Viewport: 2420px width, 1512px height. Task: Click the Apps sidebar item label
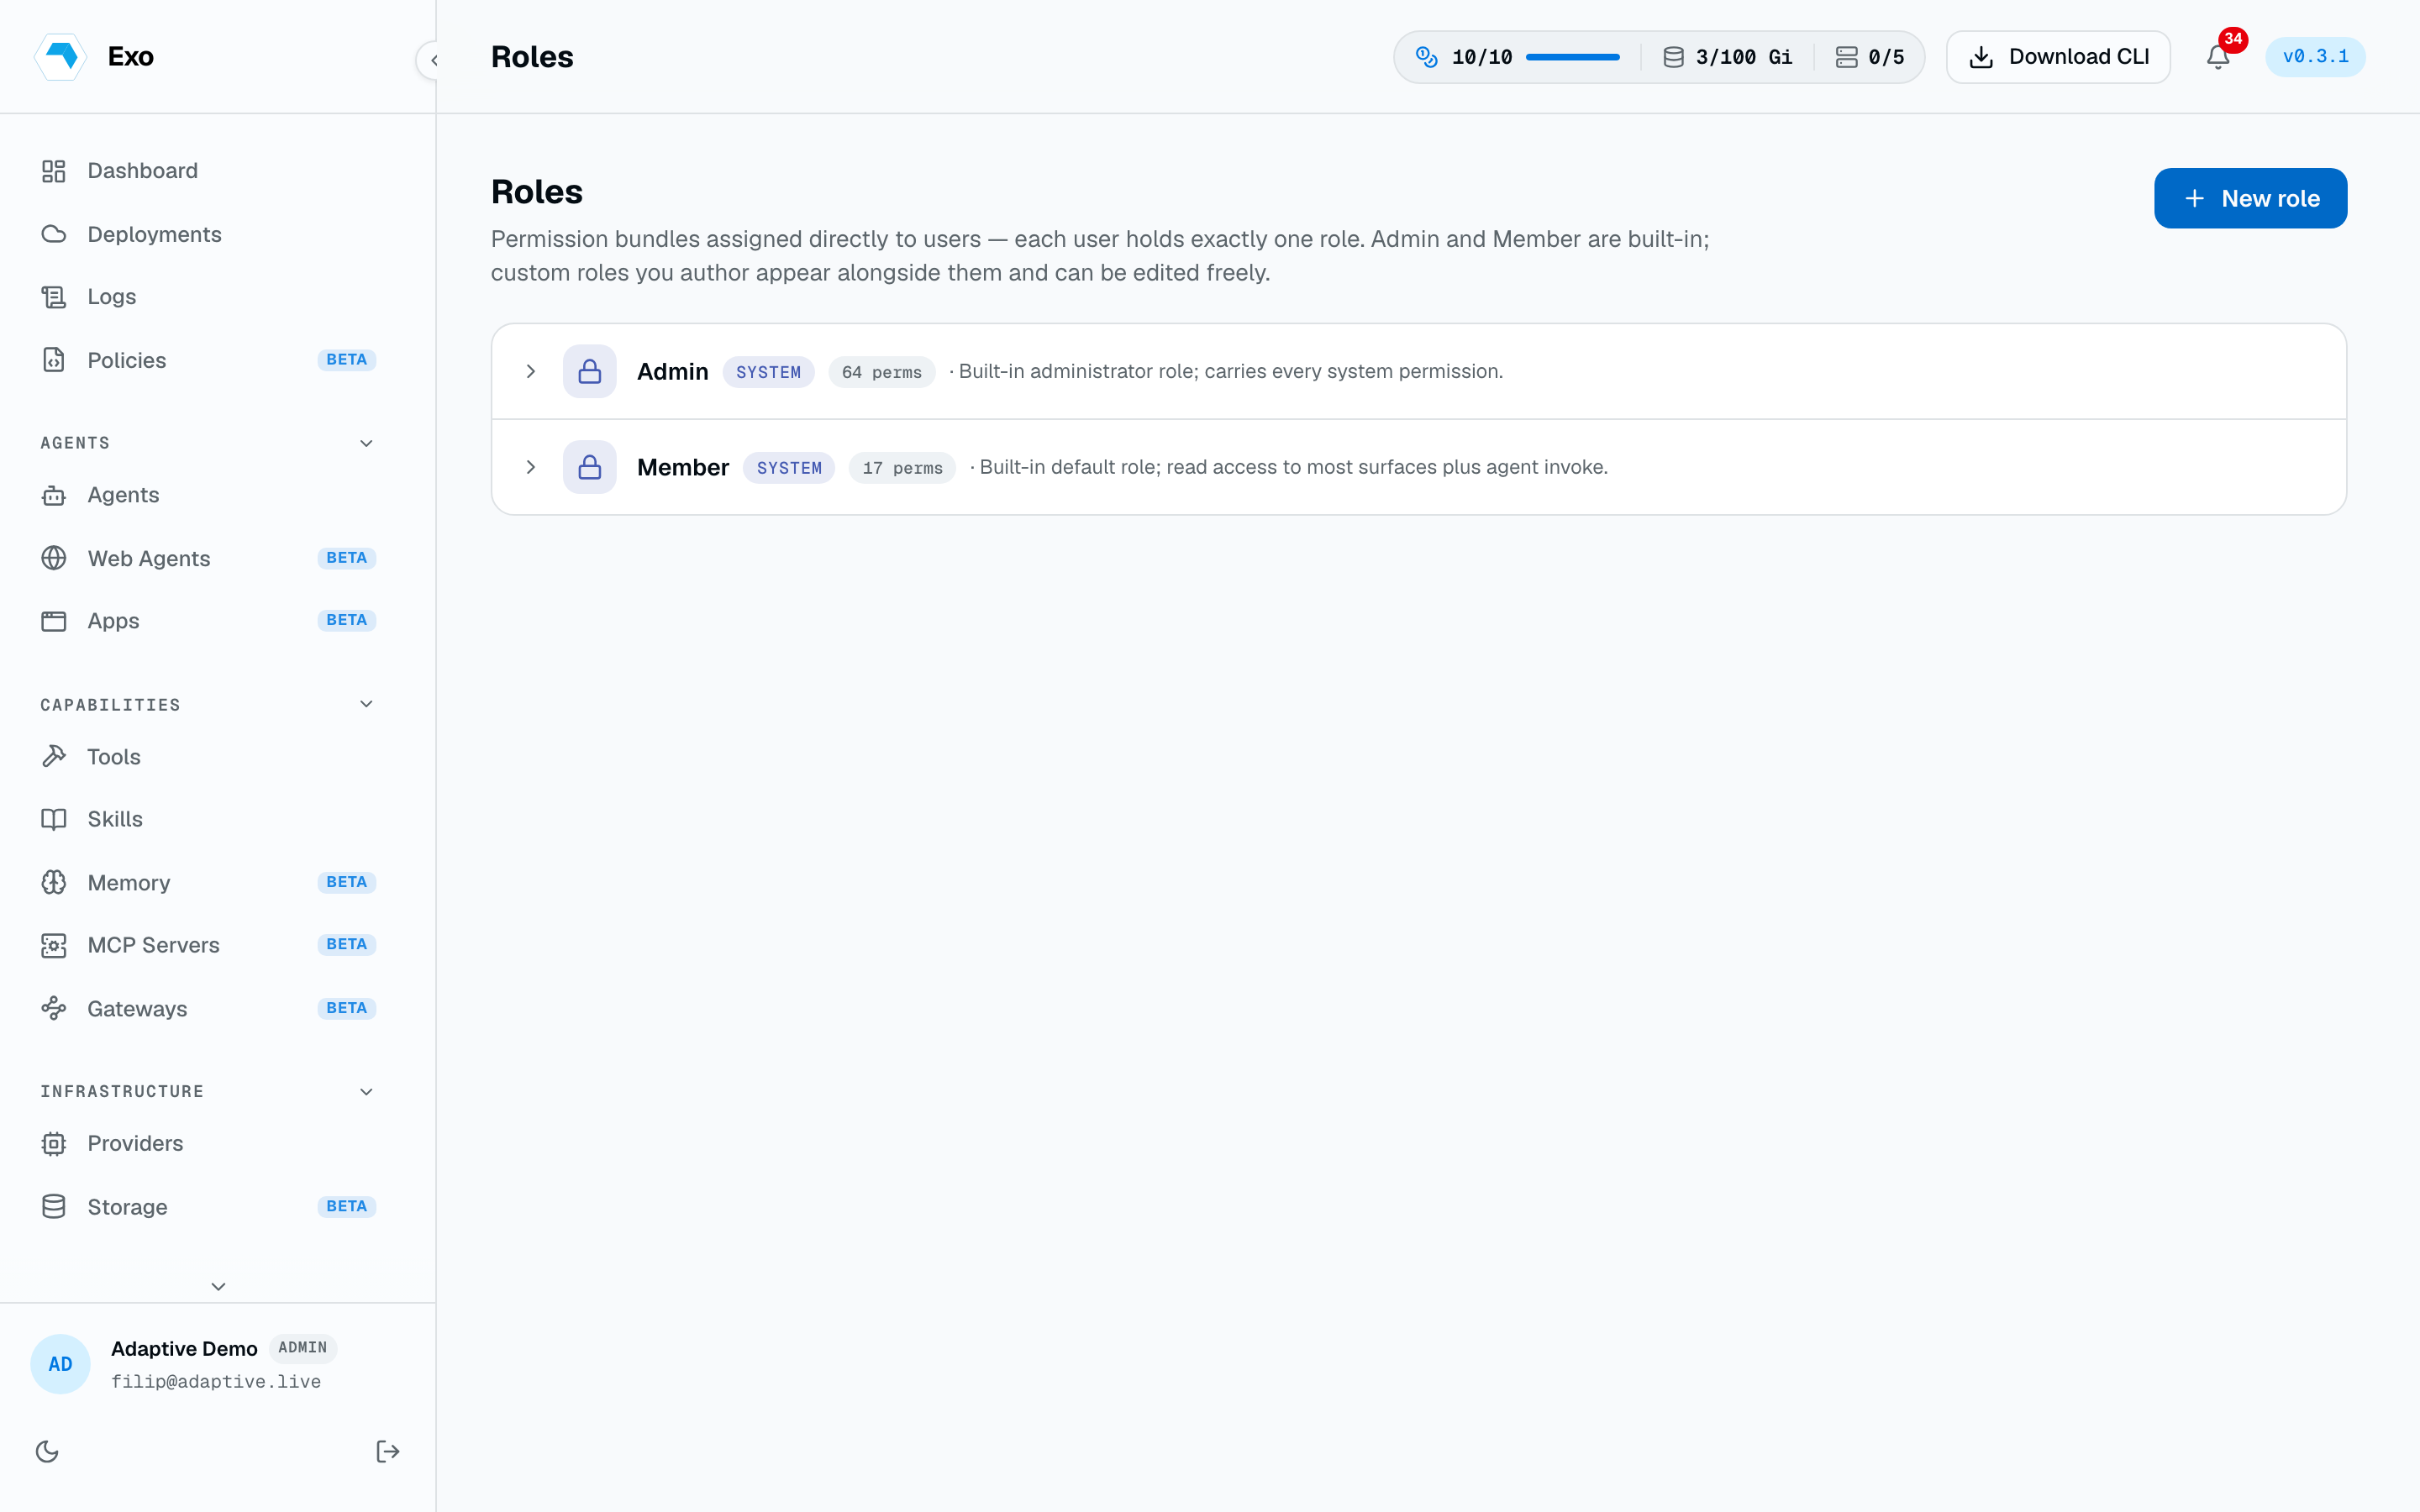pyautogui.click(x=113, y=621)
